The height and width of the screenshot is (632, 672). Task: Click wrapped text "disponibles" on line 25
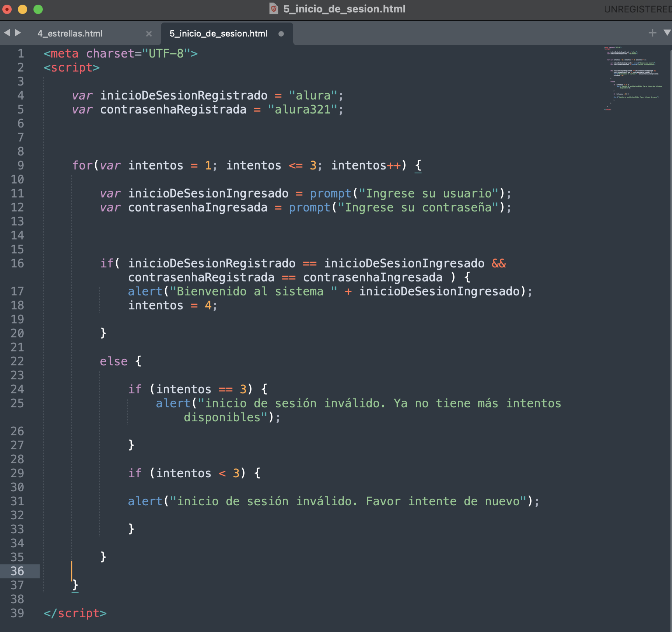tap(222, 417)
